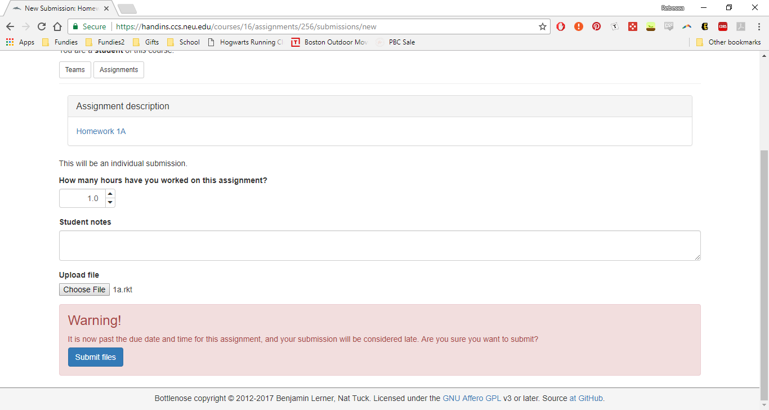Image resolution: width=769 pixels, height=410 pixels.
Task: Bookmark this page with the star icon
Action: pos(543,26)
